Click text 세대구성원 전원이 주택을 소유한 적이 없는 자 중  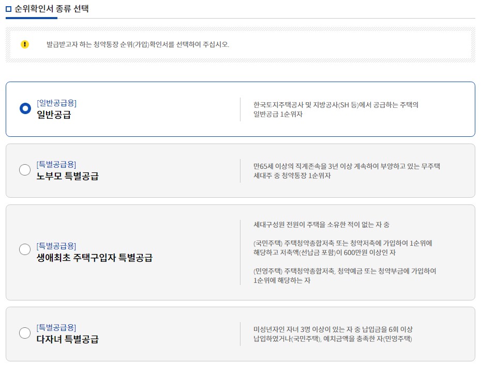322,225
